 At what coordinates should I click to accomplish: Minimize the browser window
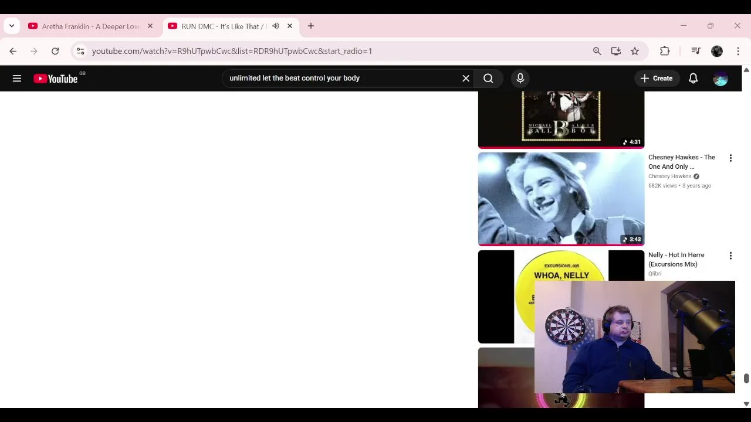coord(683,26)
